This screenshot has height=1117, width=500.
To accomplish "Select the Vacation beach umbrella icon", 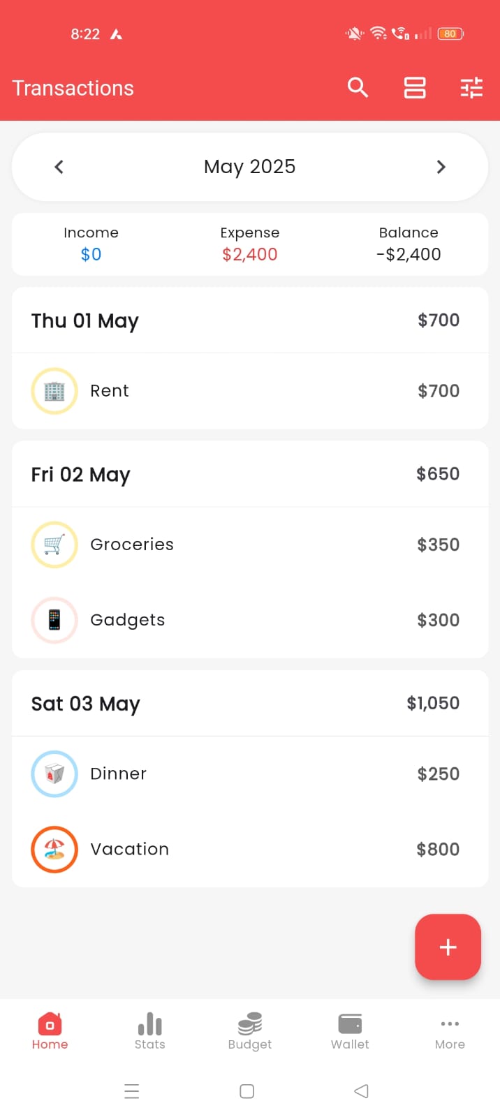I will click(x=54, y=849).
